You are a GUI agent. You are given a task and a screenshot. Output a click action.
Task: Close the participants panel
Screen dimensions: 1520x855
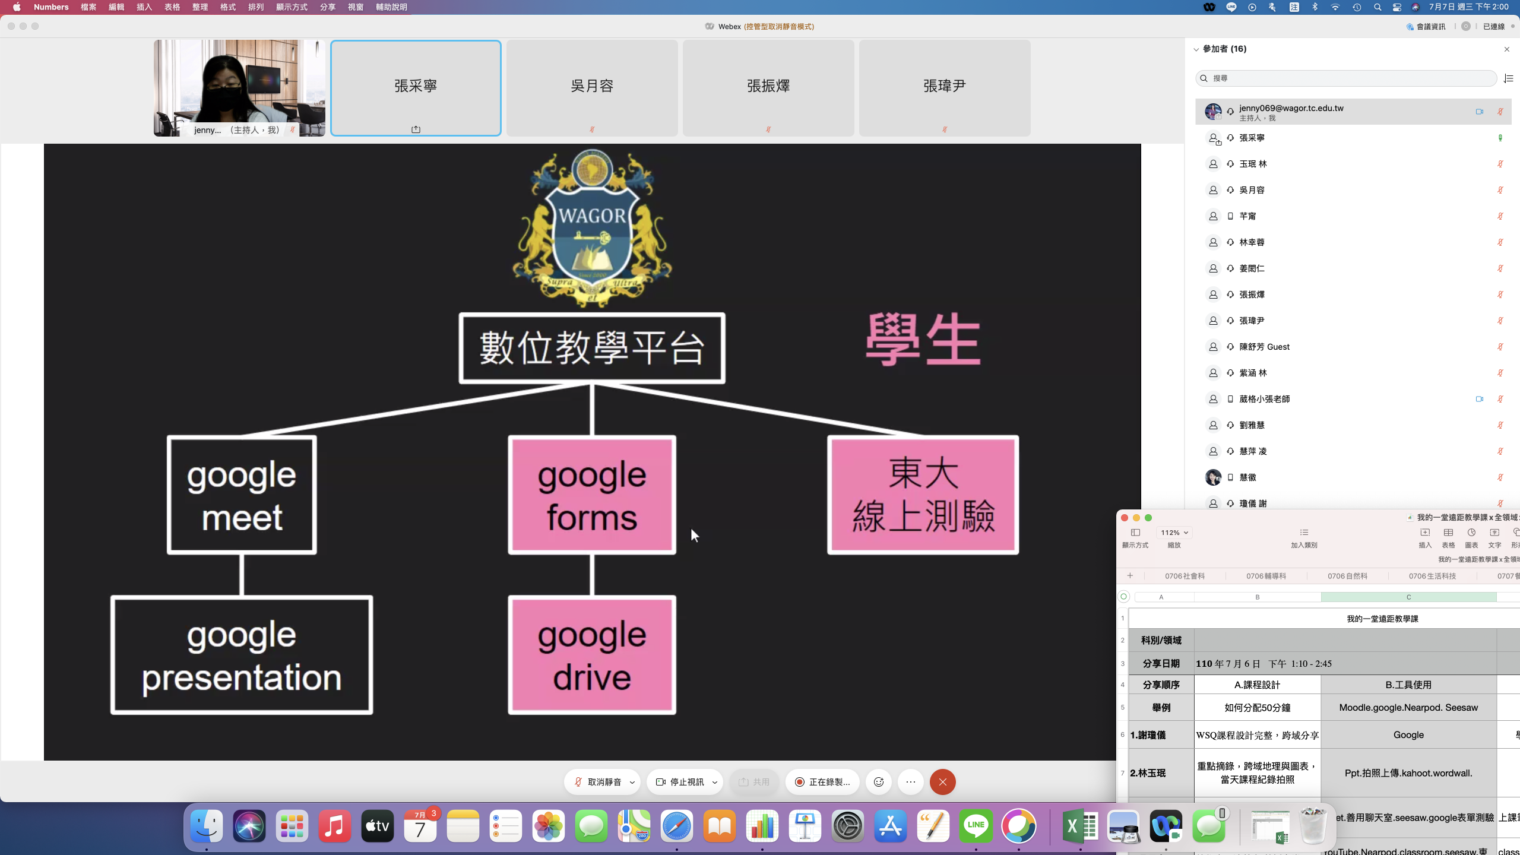click(1506, 49)
